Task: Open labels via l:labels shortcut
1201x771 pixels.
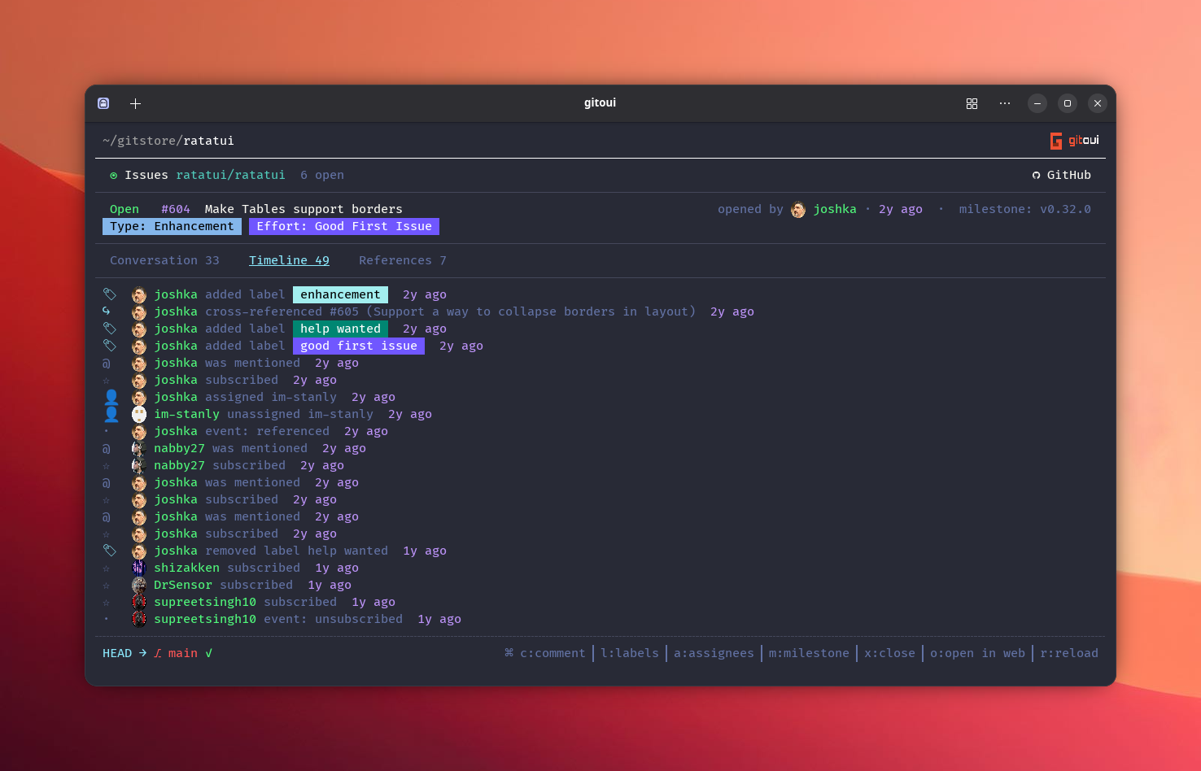Action: [x=630, y=653]
